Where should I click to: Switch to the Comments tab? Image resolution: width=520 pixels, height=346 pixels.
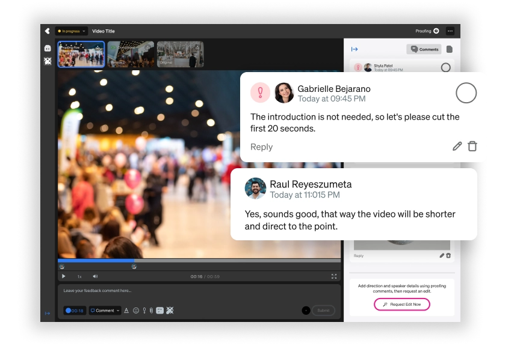pos(424,49)
